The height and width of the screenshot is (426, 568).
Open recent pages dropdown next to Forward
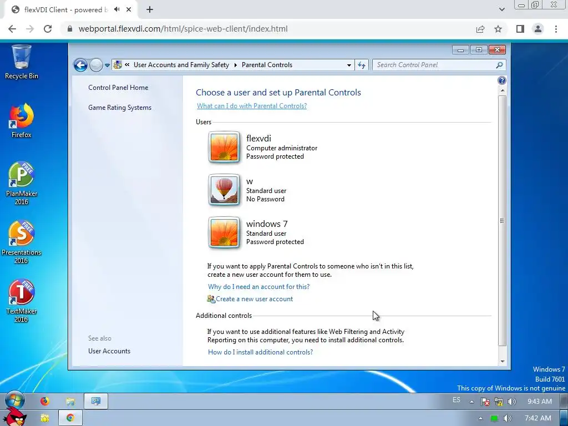point(107,65)
